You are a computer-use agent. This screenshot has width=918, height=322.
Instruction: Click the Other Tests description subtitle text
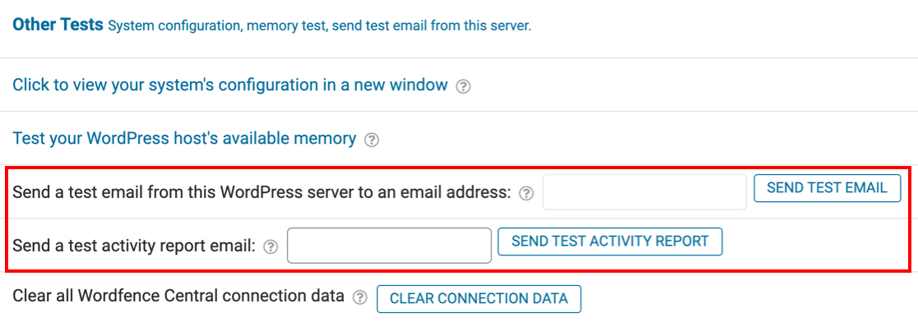tap(320, 26)
